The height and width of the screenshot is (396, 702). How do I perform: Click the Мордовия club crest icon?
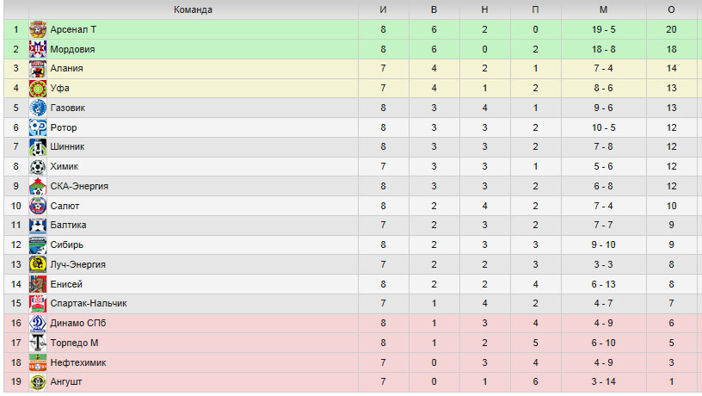38,49
